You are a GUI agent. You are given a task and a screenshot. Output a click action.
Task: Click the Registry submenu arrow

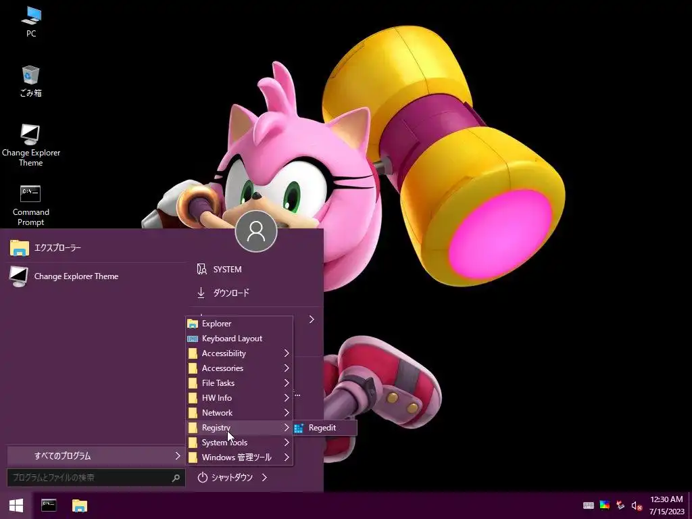tap(287, 427)
